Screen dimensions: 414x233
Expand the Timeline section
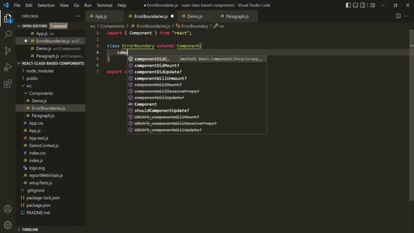(50, 229)
